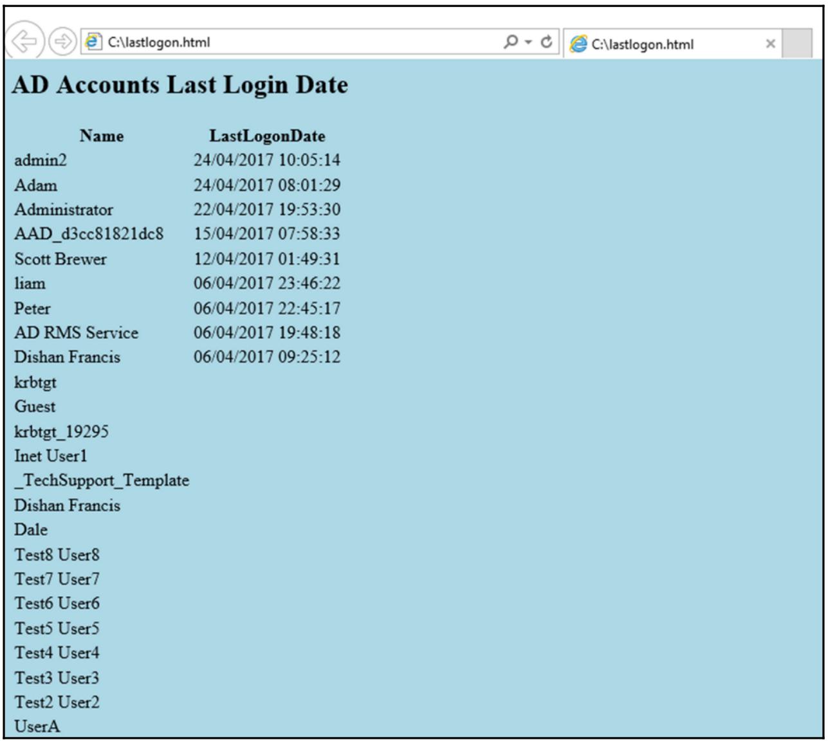Click the address bar showing C:\lastlogon.html

coord(290,42)
